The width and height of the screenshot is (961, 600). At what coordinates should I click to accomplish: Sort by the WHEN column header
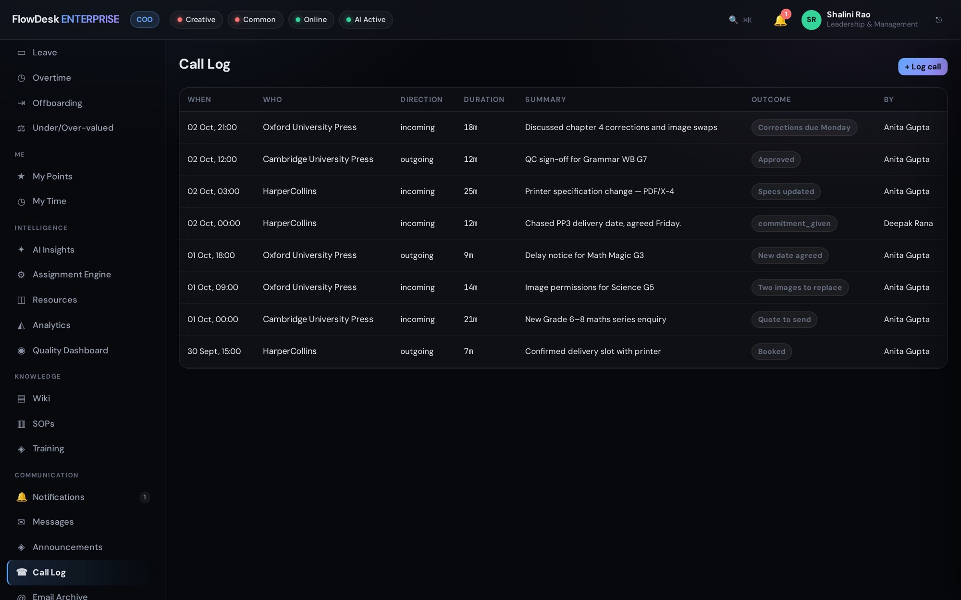tap(199, 100)
